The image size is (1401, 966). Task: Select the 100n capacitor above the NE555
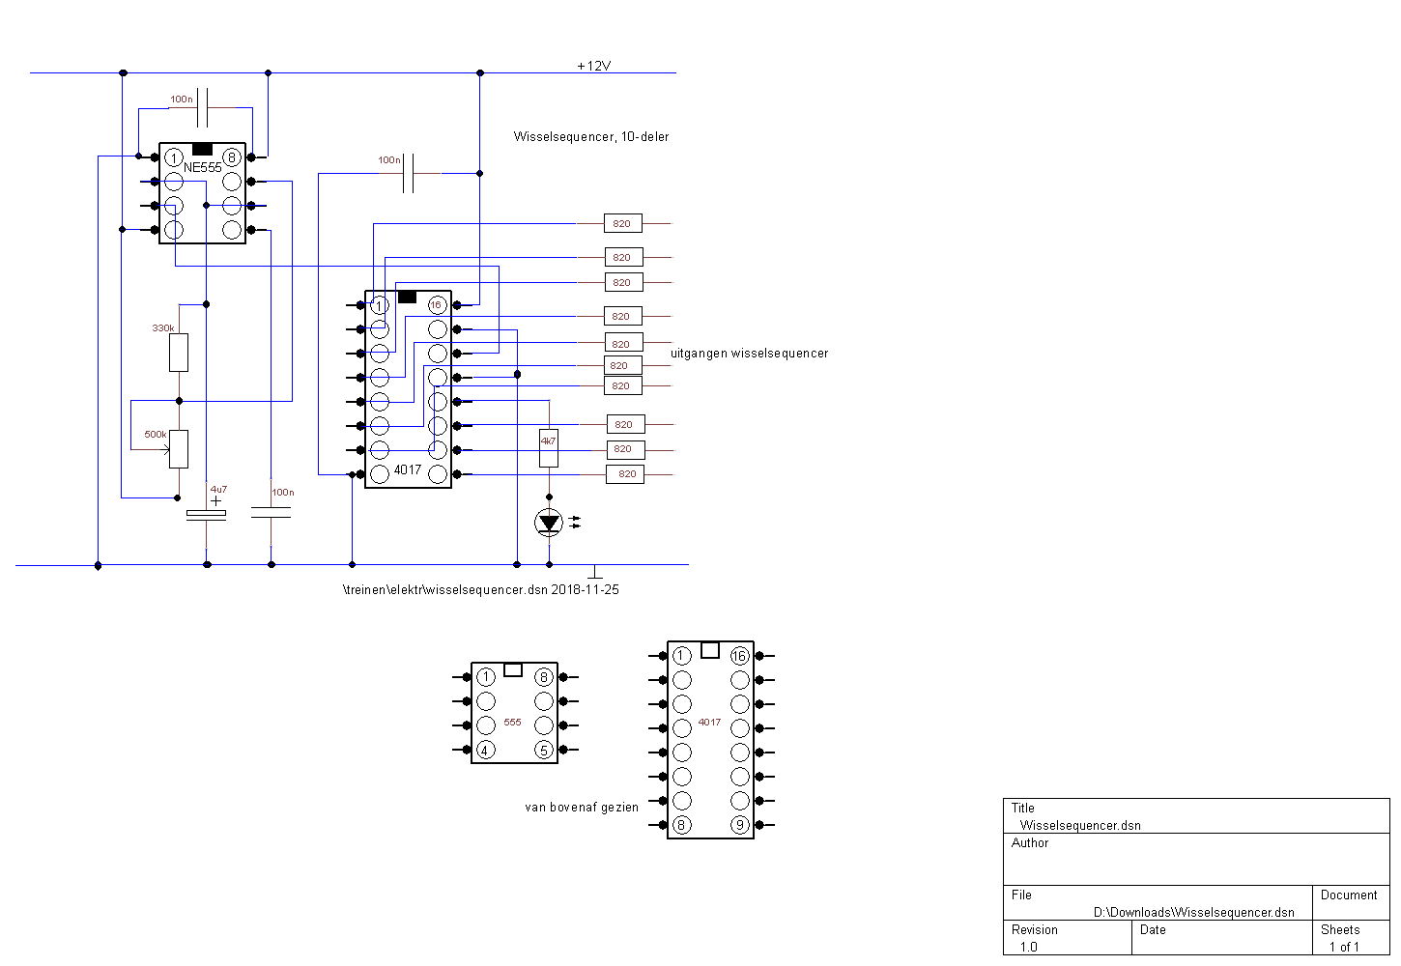203,106
